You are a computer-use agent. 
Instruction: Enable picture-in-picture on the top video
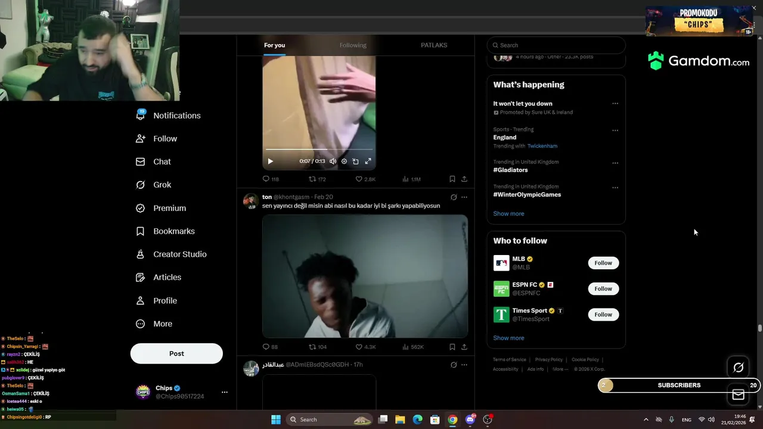pyautogui.click(x=356, y=161)
